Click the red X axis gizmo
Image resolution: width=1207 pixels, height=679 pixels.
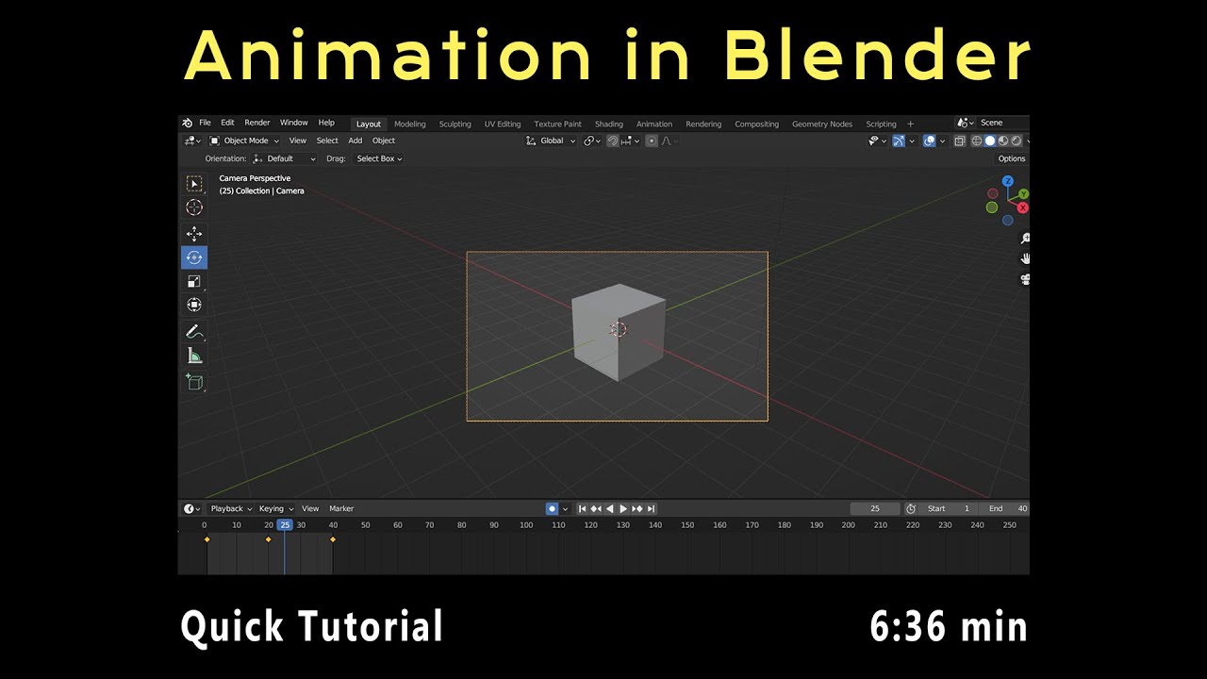coord(1023,207)
